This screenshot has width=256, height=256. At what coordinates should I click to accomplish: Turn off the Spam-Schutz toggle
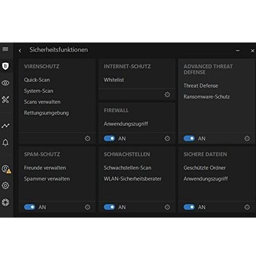tap(30, 207)
